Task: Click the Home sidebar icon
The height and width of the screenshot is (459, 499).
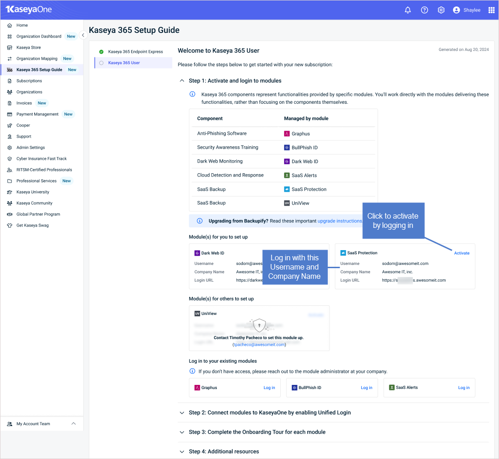Action: 10,25
